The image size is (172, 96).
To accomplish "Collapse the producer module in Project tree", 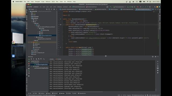I will (x=30, y=18).
